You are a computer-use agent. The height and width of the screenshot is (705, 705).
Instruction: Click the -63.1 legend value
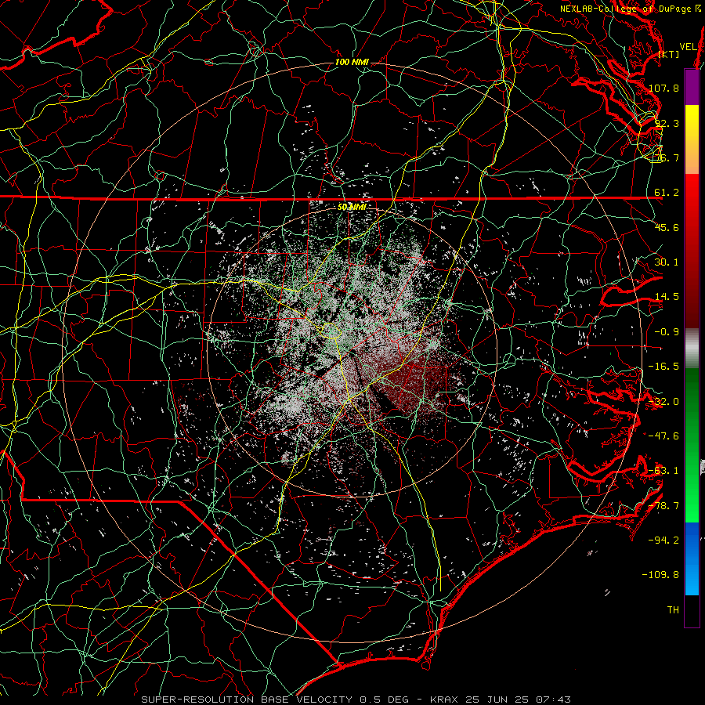tap(663, 471)
